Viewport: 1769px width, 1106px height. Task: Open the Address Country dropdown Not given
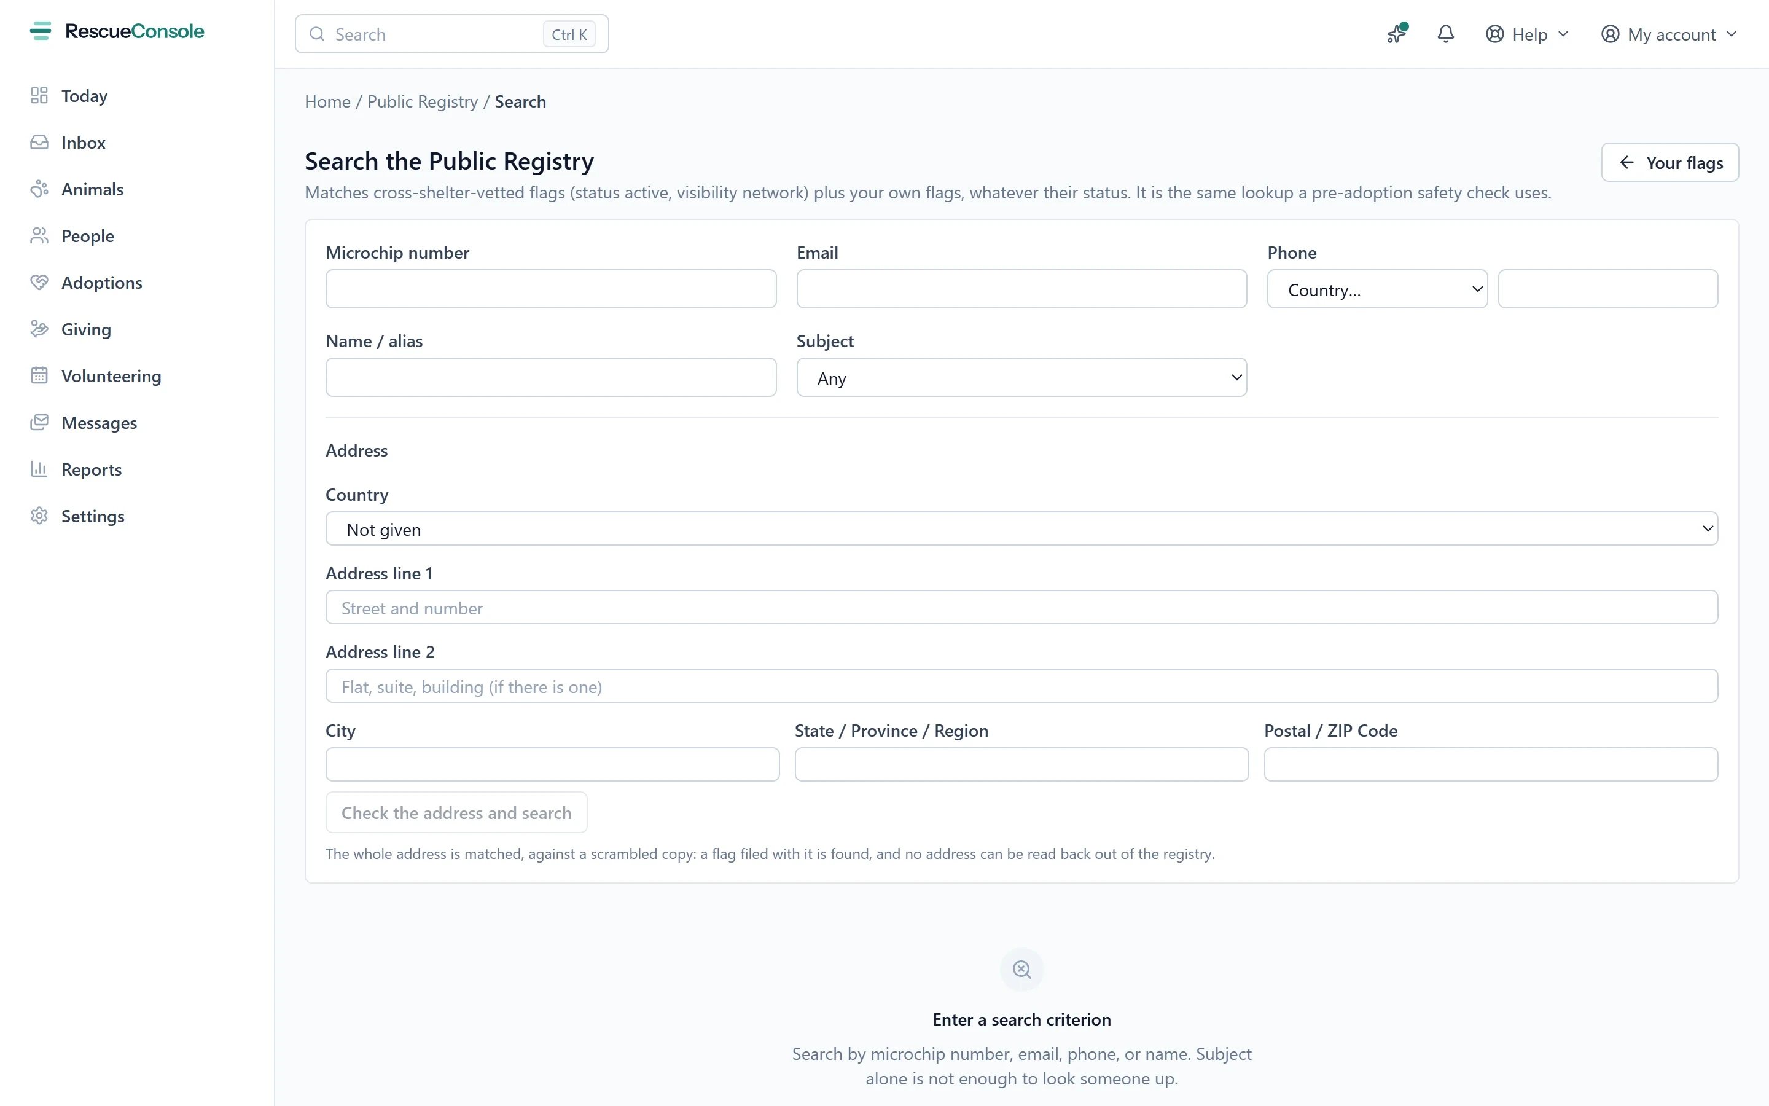point(1021,529)
